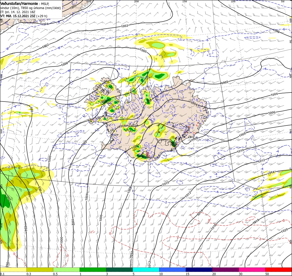The image size is (292, 276).
Task: Click the '15W' longitude label
Action: coord(185,1)
